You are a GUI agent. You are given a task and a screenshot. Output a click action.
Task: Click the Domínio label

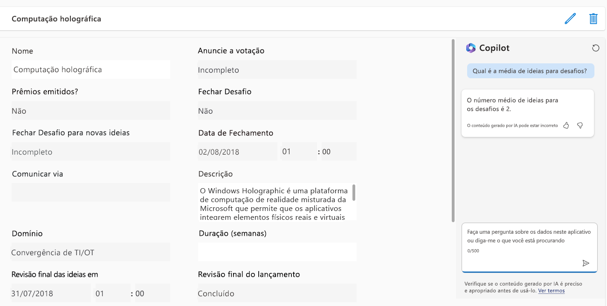[27, 234]
